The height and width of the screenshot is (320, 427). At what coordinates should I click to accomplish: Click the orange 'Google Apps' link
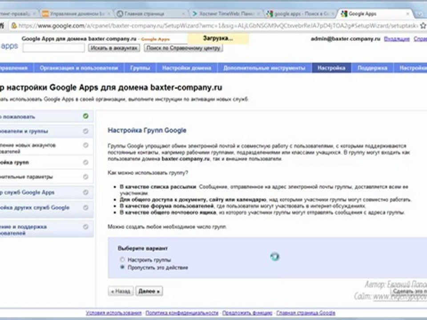(x=155, y=39)
